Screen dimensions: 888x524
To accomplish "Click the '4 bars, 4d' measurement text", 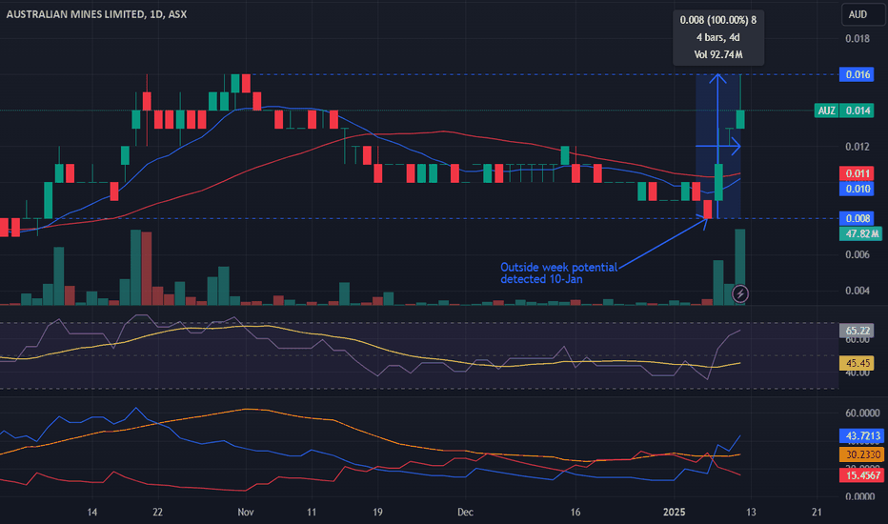I will click(x=718, y=37).
